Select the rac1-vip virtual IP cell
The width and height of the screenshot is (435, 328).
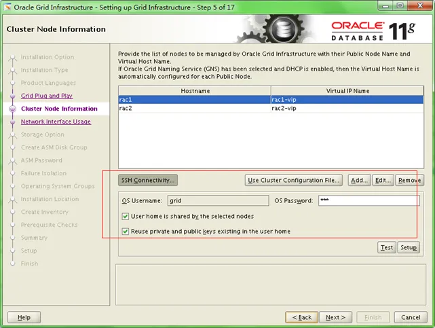pos(347,100)
